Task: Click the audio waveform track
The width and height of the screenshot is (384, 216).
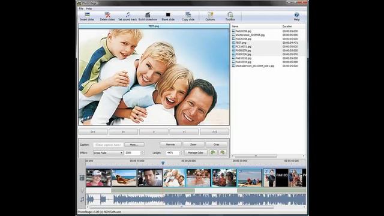Action: [x=196, y=199]
